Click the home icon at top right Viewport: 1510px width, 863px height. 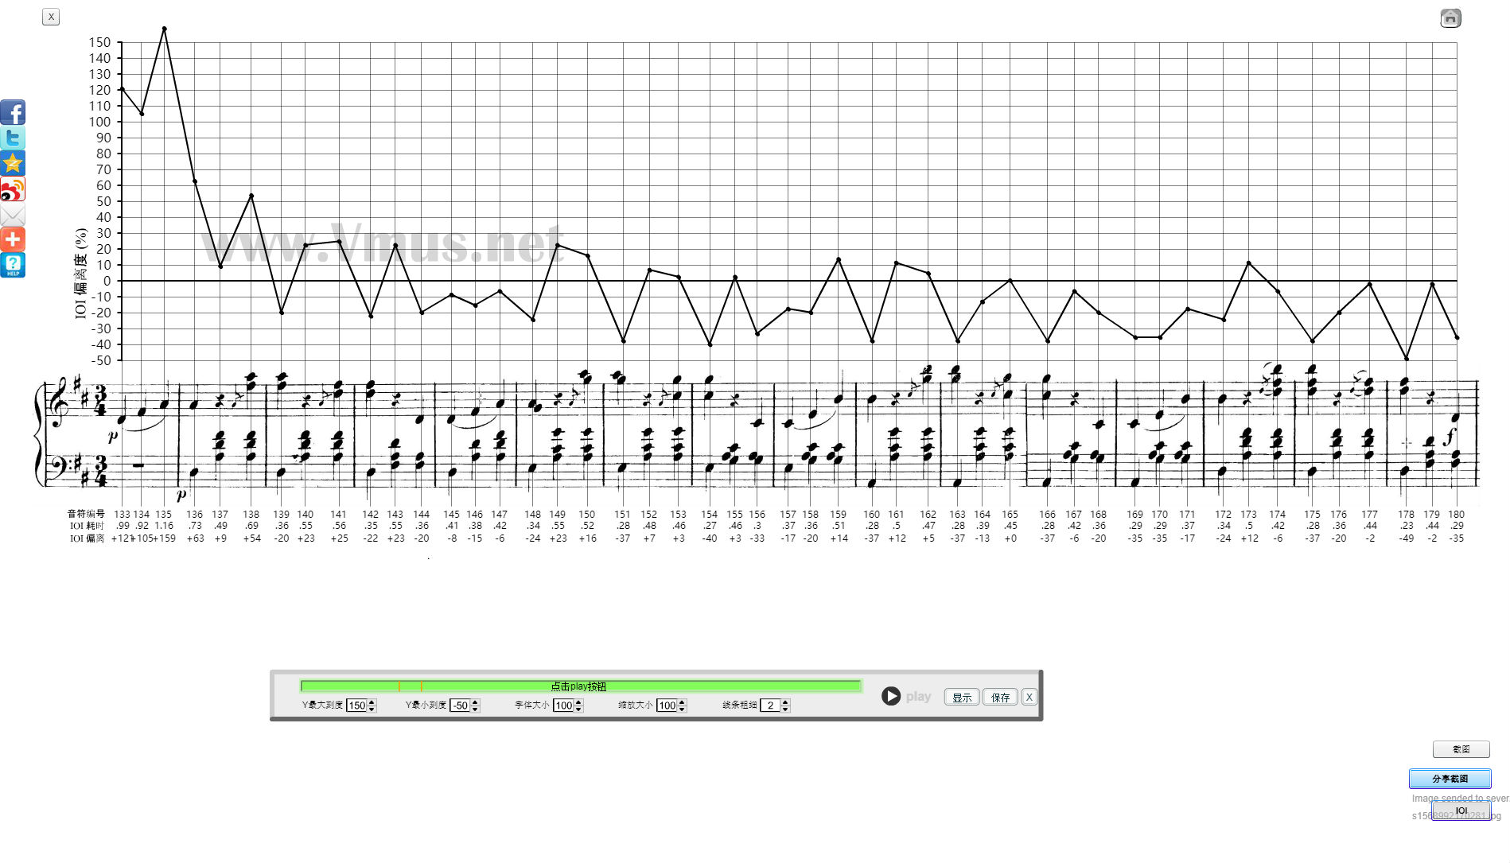click(1450, 18)
